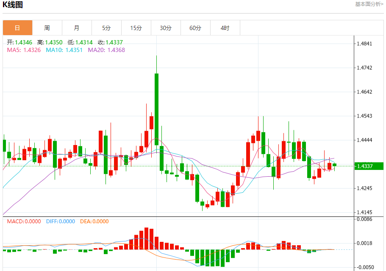386x271 pixels.
Task: Click the DIFF indicator label
Action: tap(61, 222)
